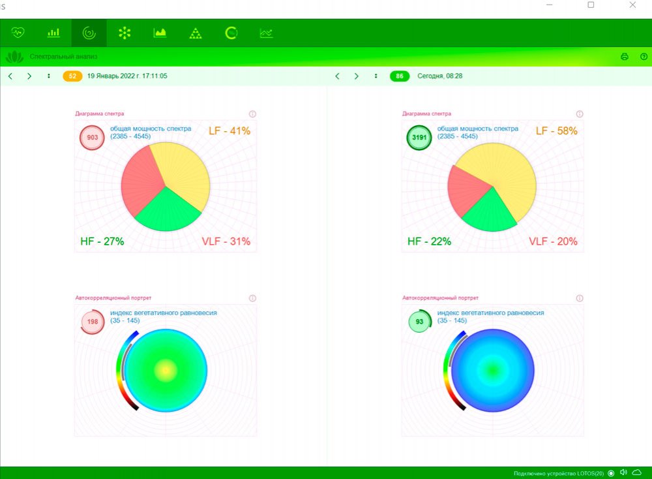Click the 'HF - 27%' label
The width and height of the screenshot is (652, 479).
pos(102,241)
